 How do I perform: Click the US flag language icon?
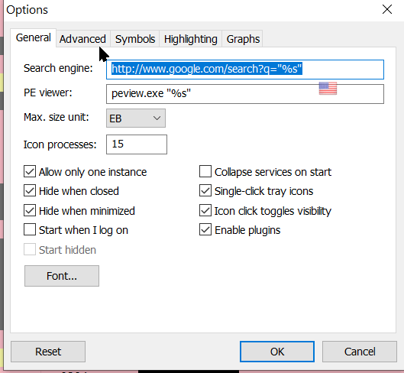tap(328, 88)
